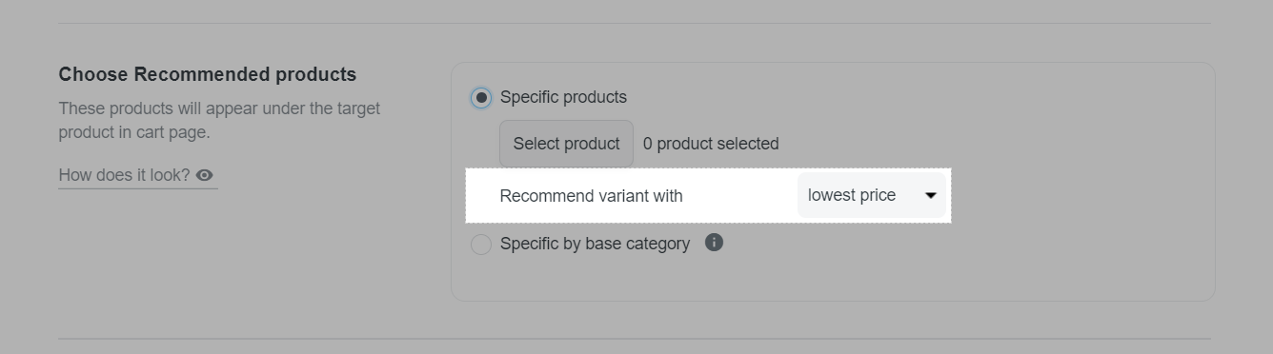Viewport: 1273px width, 354px height.
Task: Click the horizontal divider line below the section
Action: [x=635, y=339]
